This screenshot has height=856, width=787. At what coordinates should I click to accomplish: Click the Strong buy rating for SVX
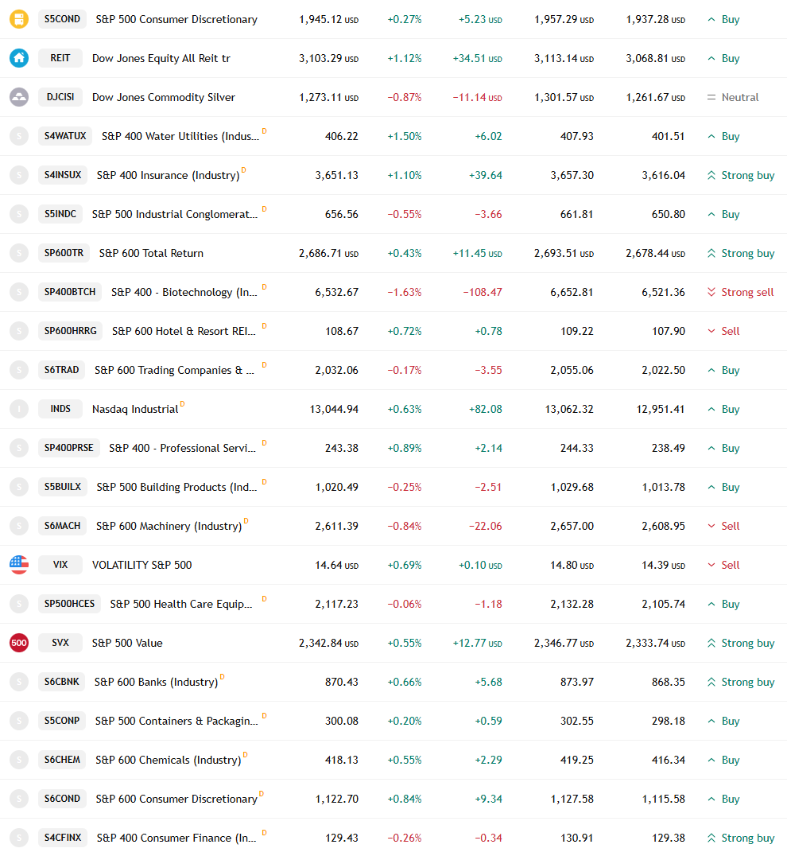pos(740,643)
